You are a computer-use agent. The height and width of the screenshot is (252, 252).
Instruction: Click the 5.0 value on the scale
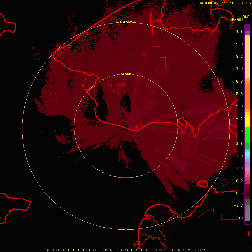pyautogui.click(x=239, y=106)
